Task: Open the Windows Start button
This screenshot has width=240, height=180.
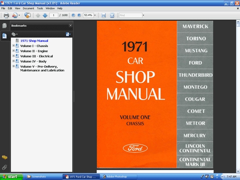Action: pos(11,177)
